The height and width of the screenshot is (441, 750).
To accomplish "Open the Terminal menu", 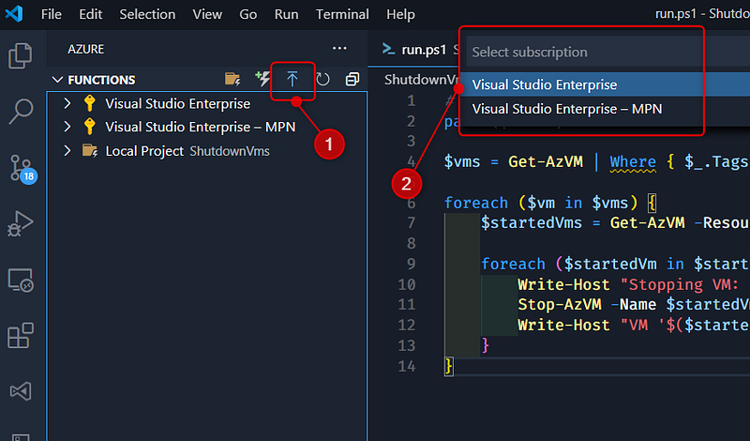I will pos(342,14).
